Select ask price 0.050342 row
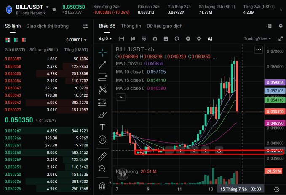This screenshot has width=286, height=195. pyautogui.click(x=46, y=103)
